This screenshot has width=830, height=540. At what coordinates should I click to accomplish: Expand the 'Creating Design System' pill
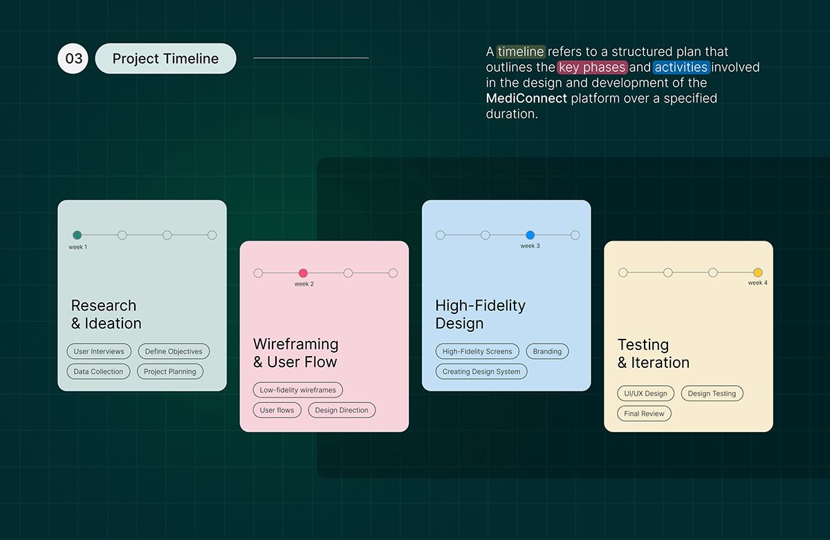click(480, 371)
